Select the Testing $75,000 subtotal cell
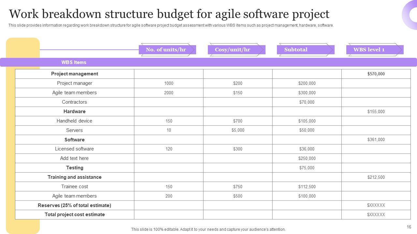 307,168
